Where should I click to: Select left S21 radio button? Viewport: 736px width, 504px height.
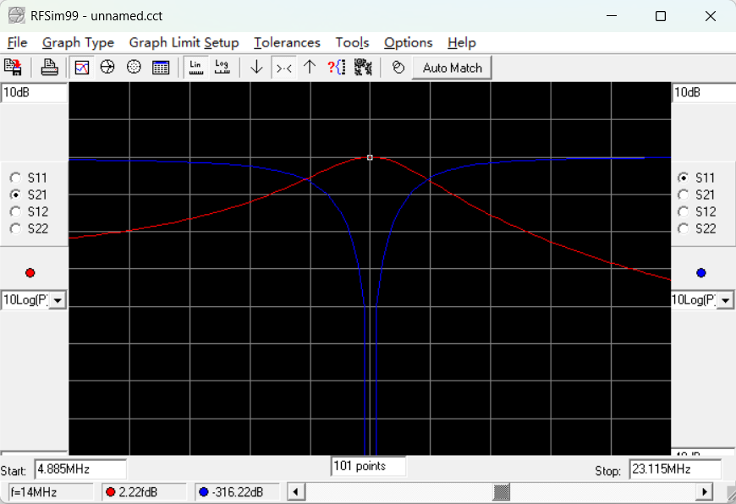[x=15, y=194]
